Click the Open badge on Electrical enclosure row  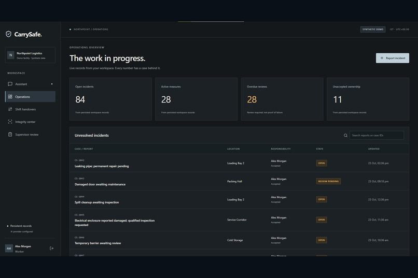(322, 220)
